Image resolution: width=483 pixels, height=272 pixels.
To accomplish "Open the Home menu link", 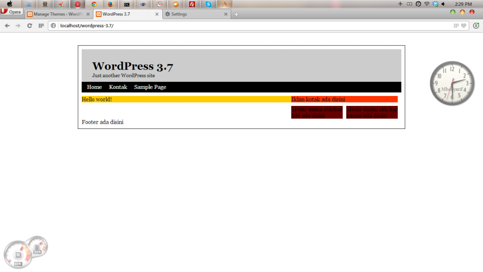I will 94,87.
